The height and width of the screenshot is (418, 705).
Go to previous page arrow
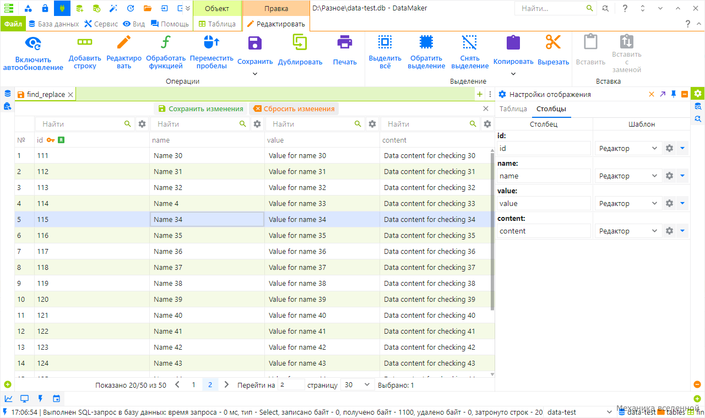tap(177, 385)
